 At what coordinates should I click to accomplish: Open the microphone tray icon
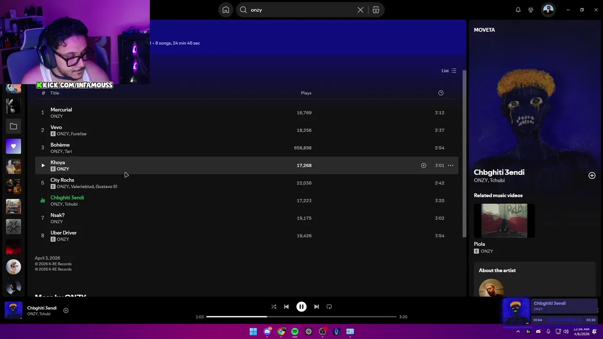click(548, 331)
